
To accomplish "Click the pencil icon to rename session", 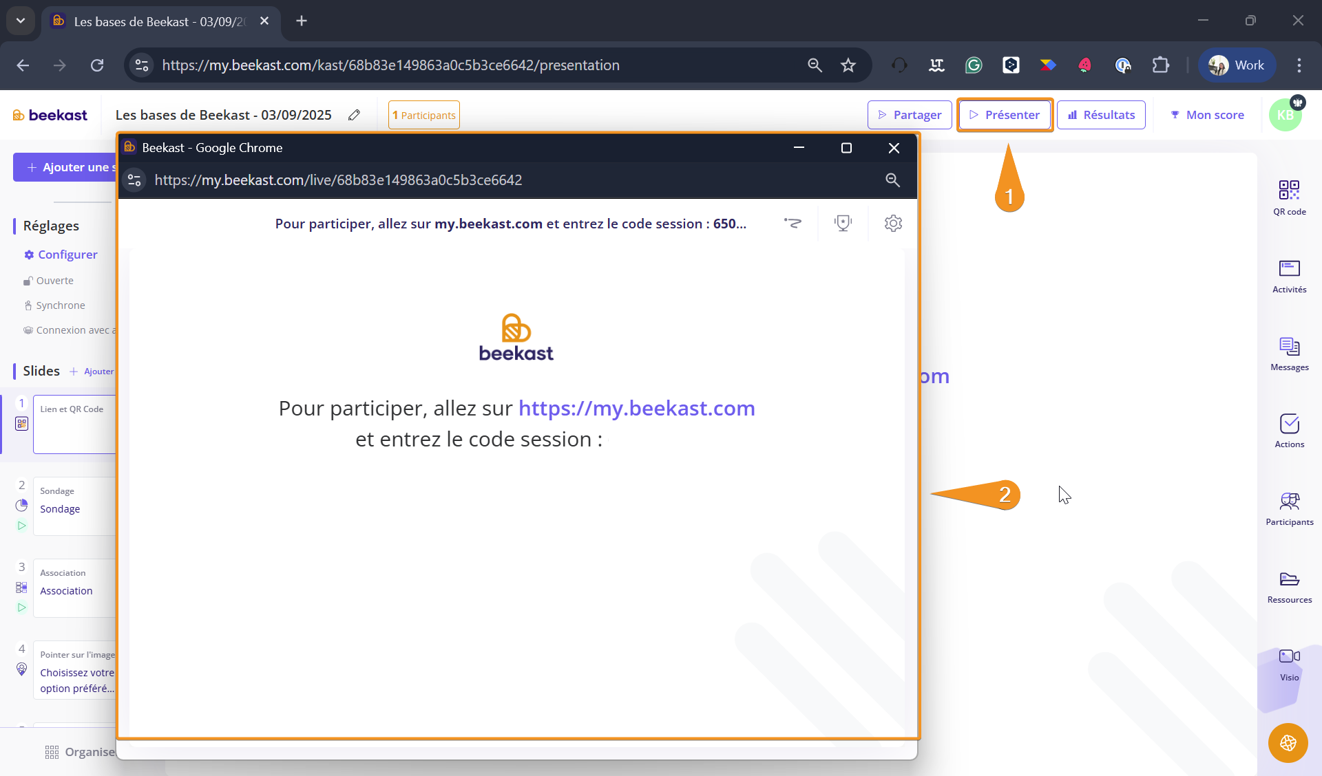I will [354, 115].
